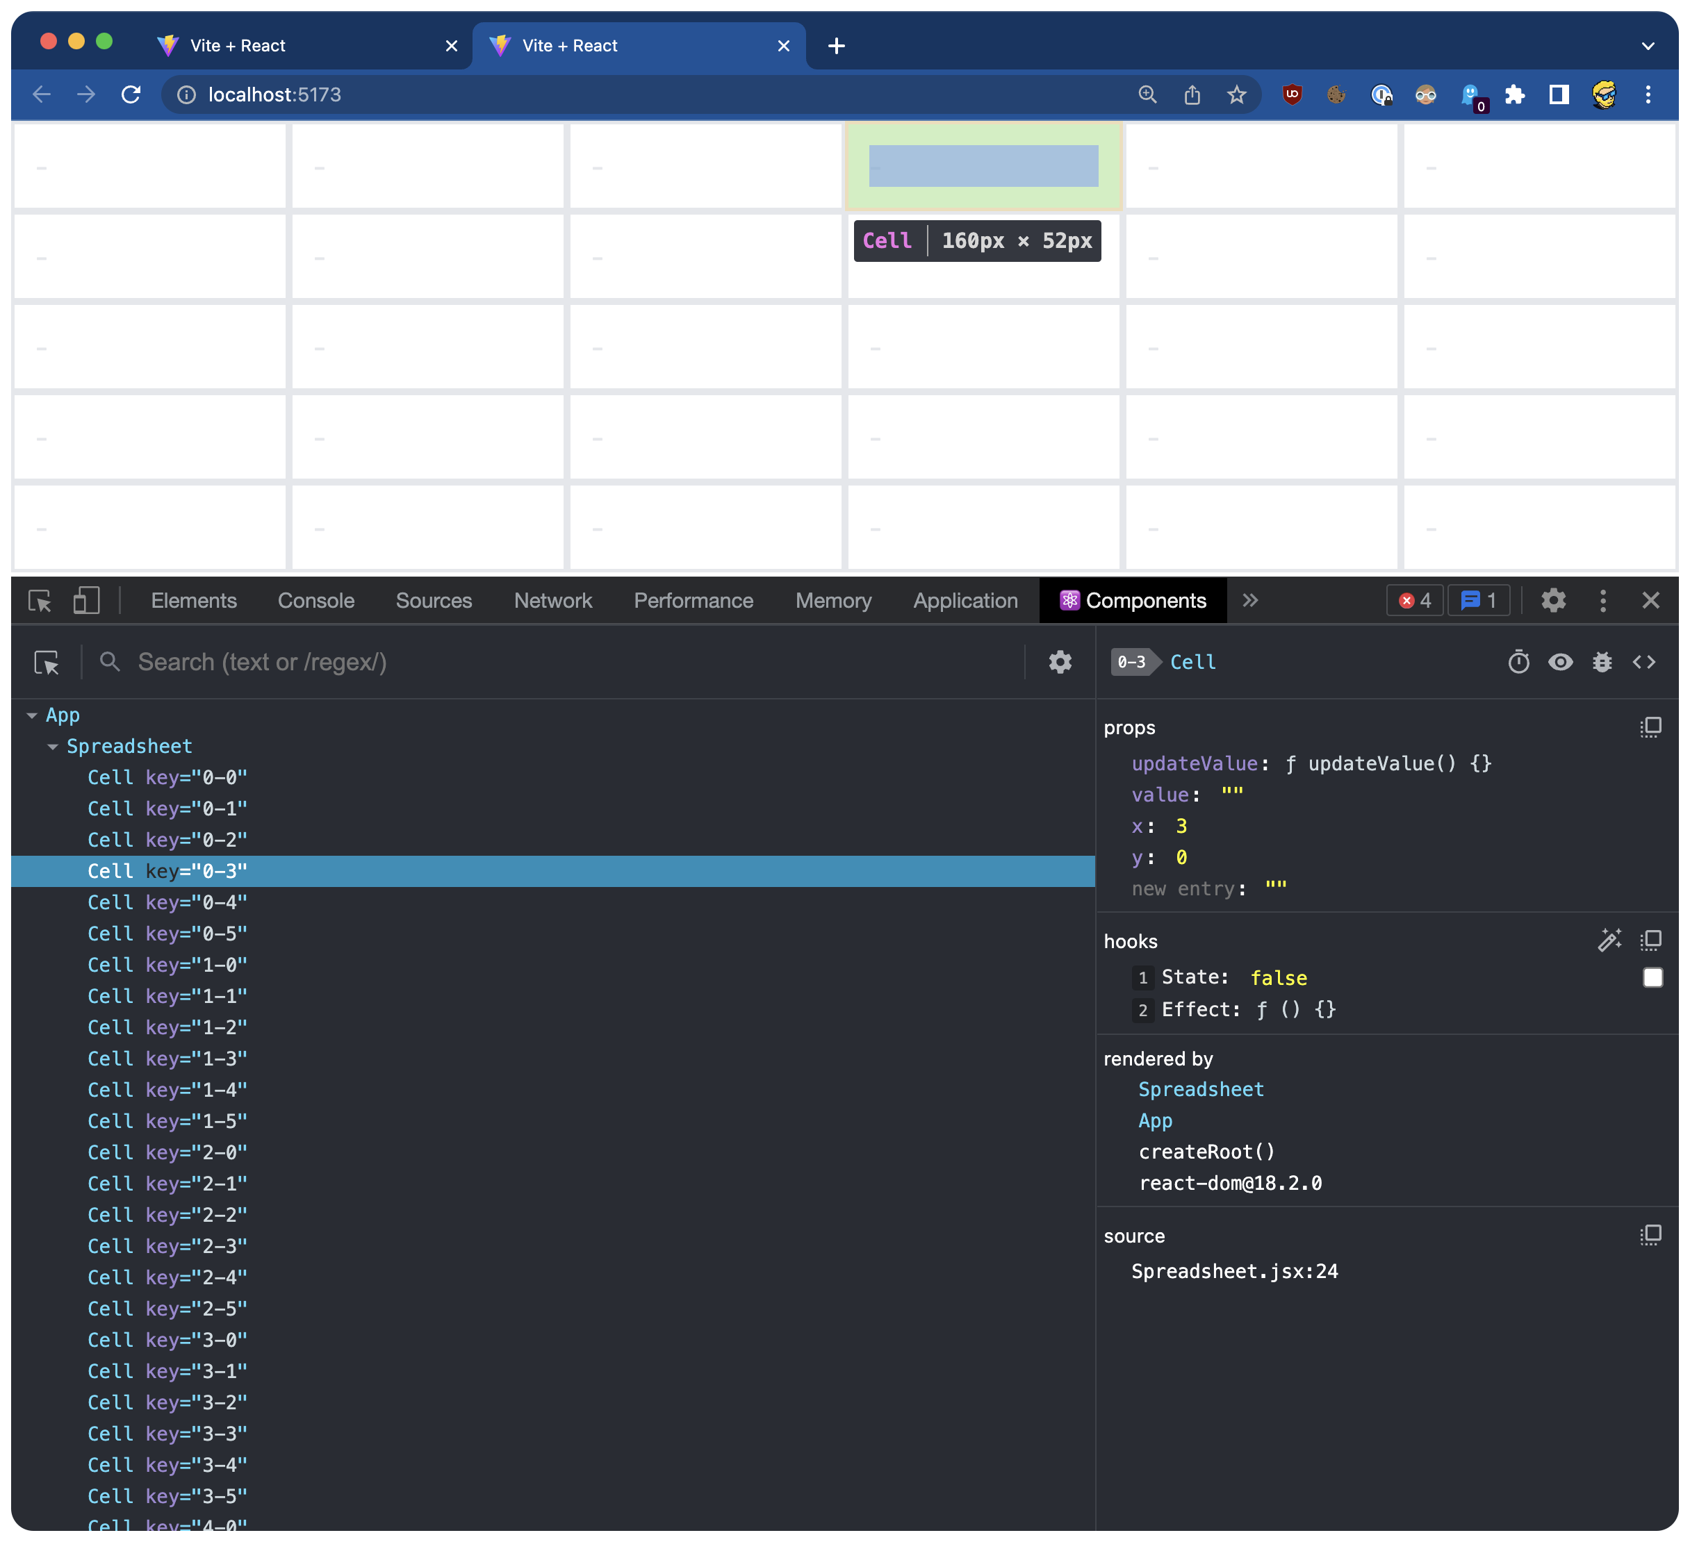Click the red errors count badge
This screenshot has height=1542, width=1690.
coord(1414,600)
